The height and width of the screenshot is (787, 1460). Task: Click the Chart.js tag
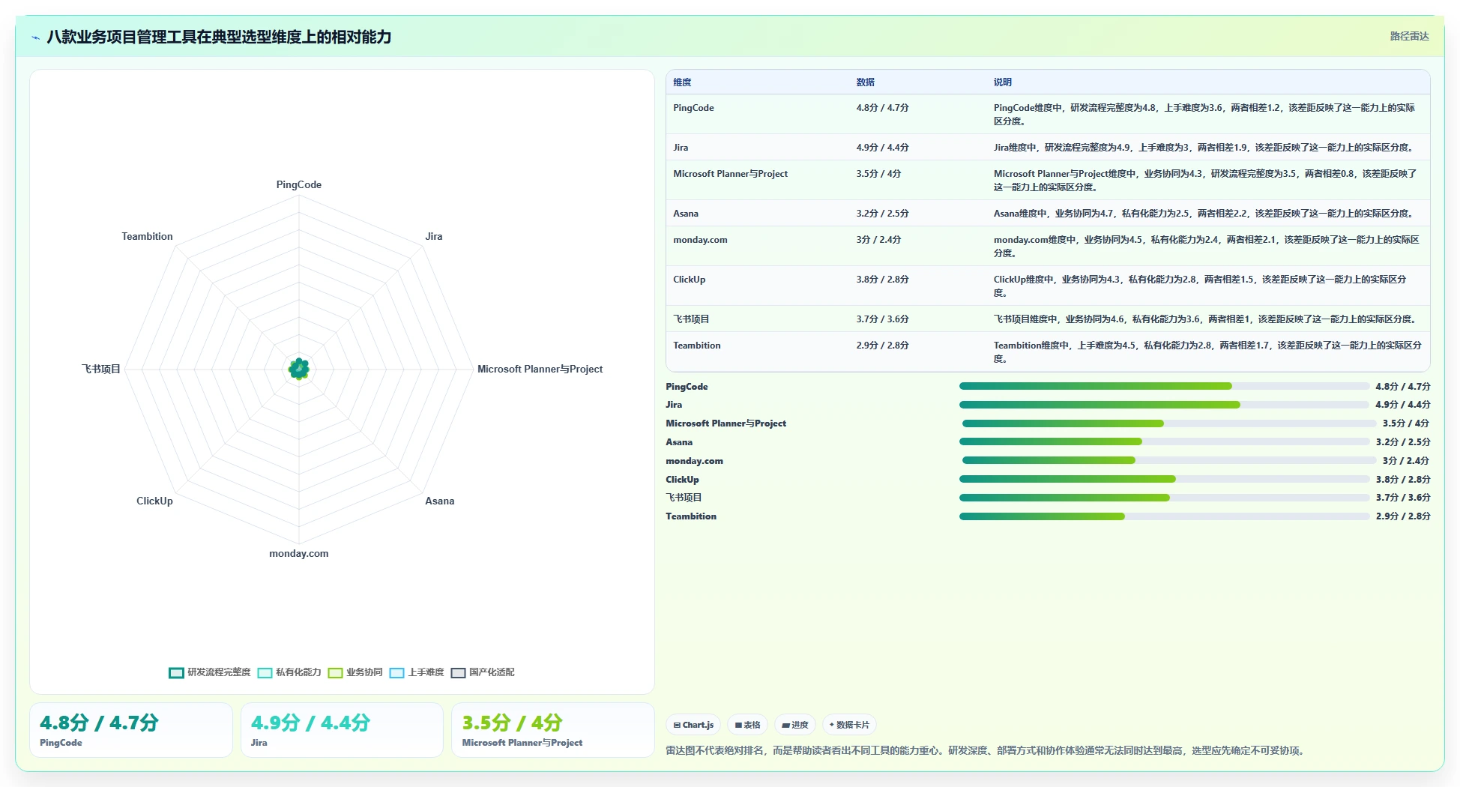pyautogui.click(x=693, y=725)
